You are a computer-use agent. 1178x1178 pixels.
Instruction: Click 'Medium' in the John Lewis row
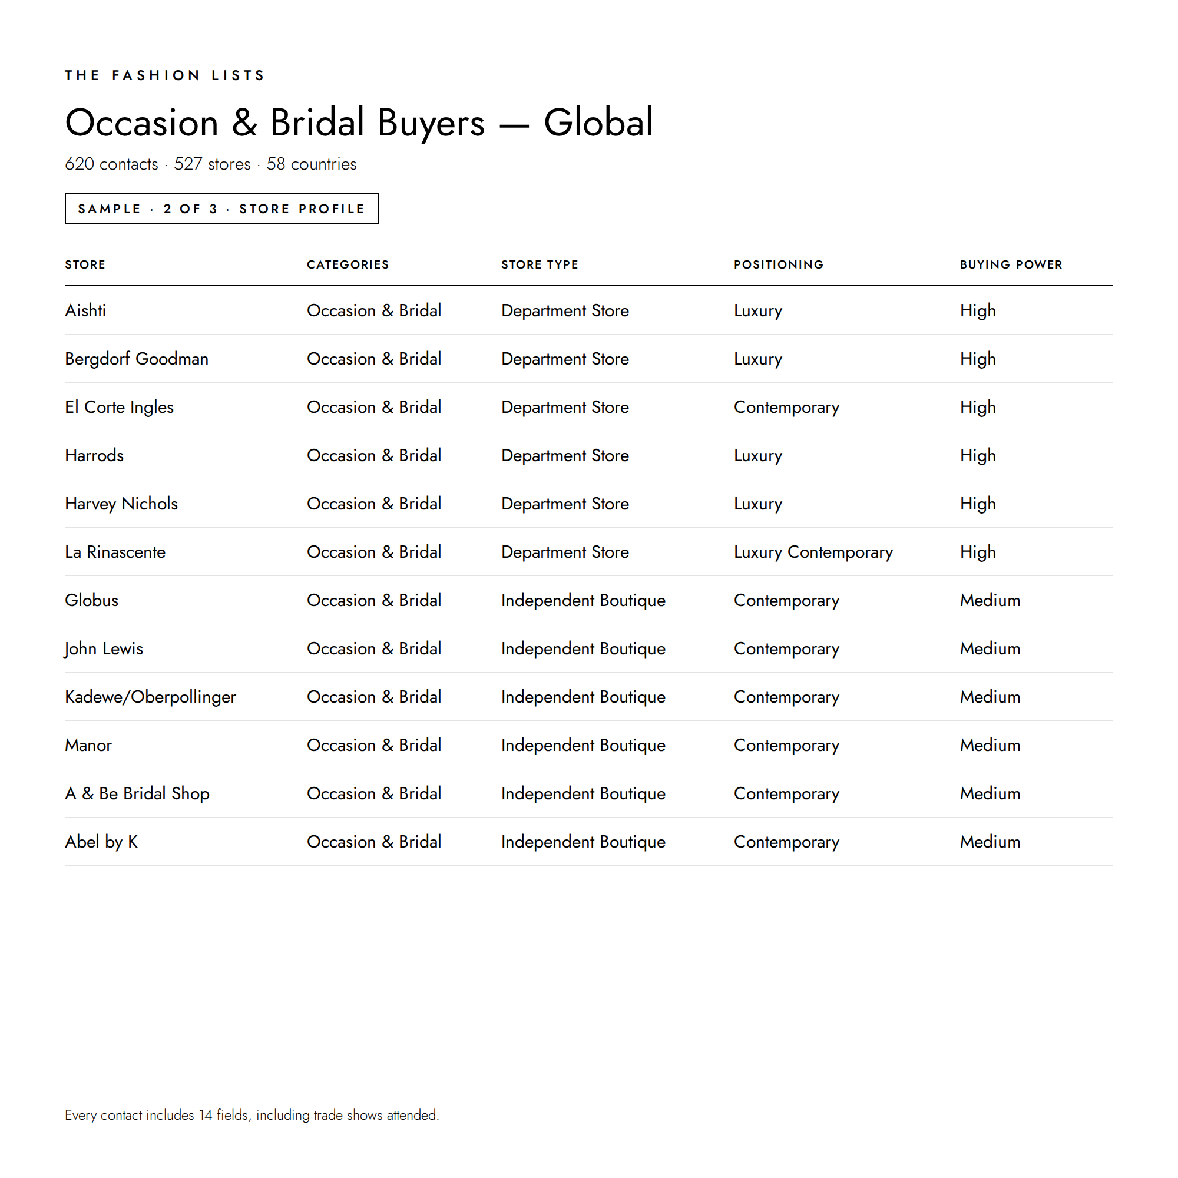[990, 648]
